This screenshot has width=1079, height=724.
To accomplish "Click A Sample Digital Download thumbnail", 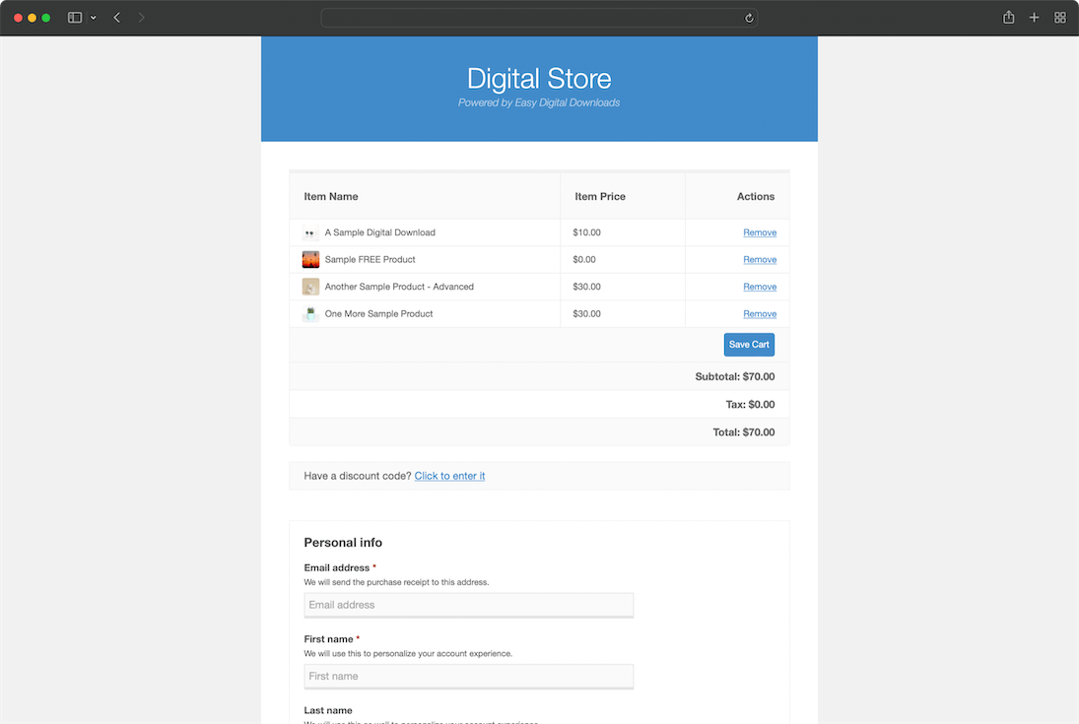I will 310,233.
